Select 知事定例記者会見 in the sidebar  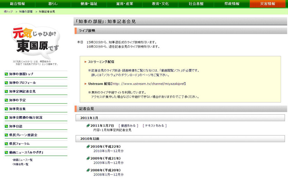click(x=22, y=92)
